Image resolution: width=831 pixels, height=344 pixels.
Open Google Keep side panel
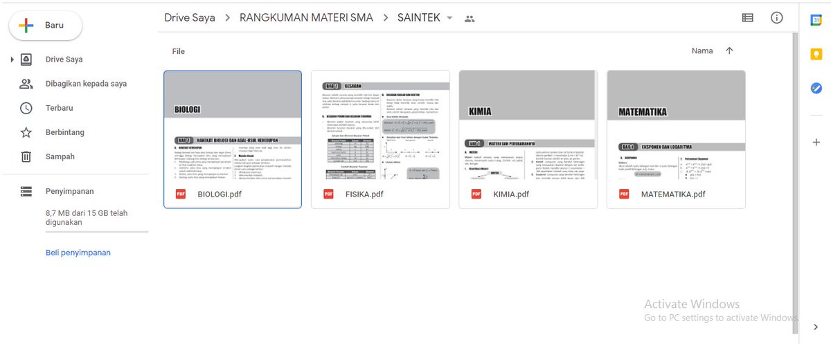(816, 54)
